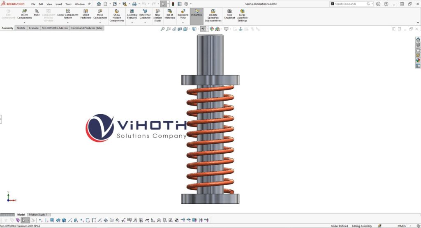This screenshot has height=228, width=421.
Task: Open Command Predictor (Beta) tab
Action: (87, 28)
